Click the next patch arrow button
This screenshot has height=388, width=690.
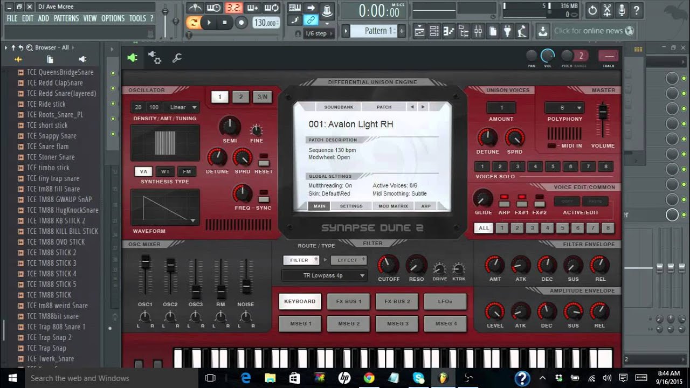pyautogui.click(x=423, y=107)
